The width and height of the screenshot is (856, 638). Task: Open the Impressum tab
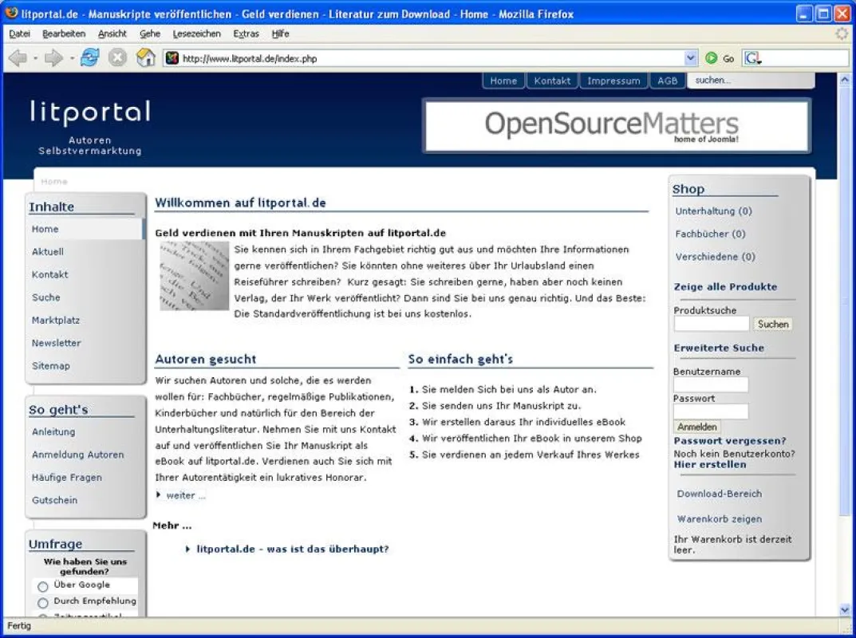coord(613,81)
